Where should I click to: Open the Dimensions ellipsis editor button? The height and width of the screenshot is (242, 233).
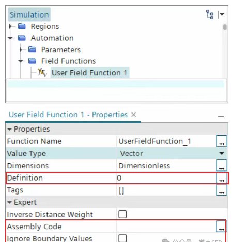tap(222, 166)
